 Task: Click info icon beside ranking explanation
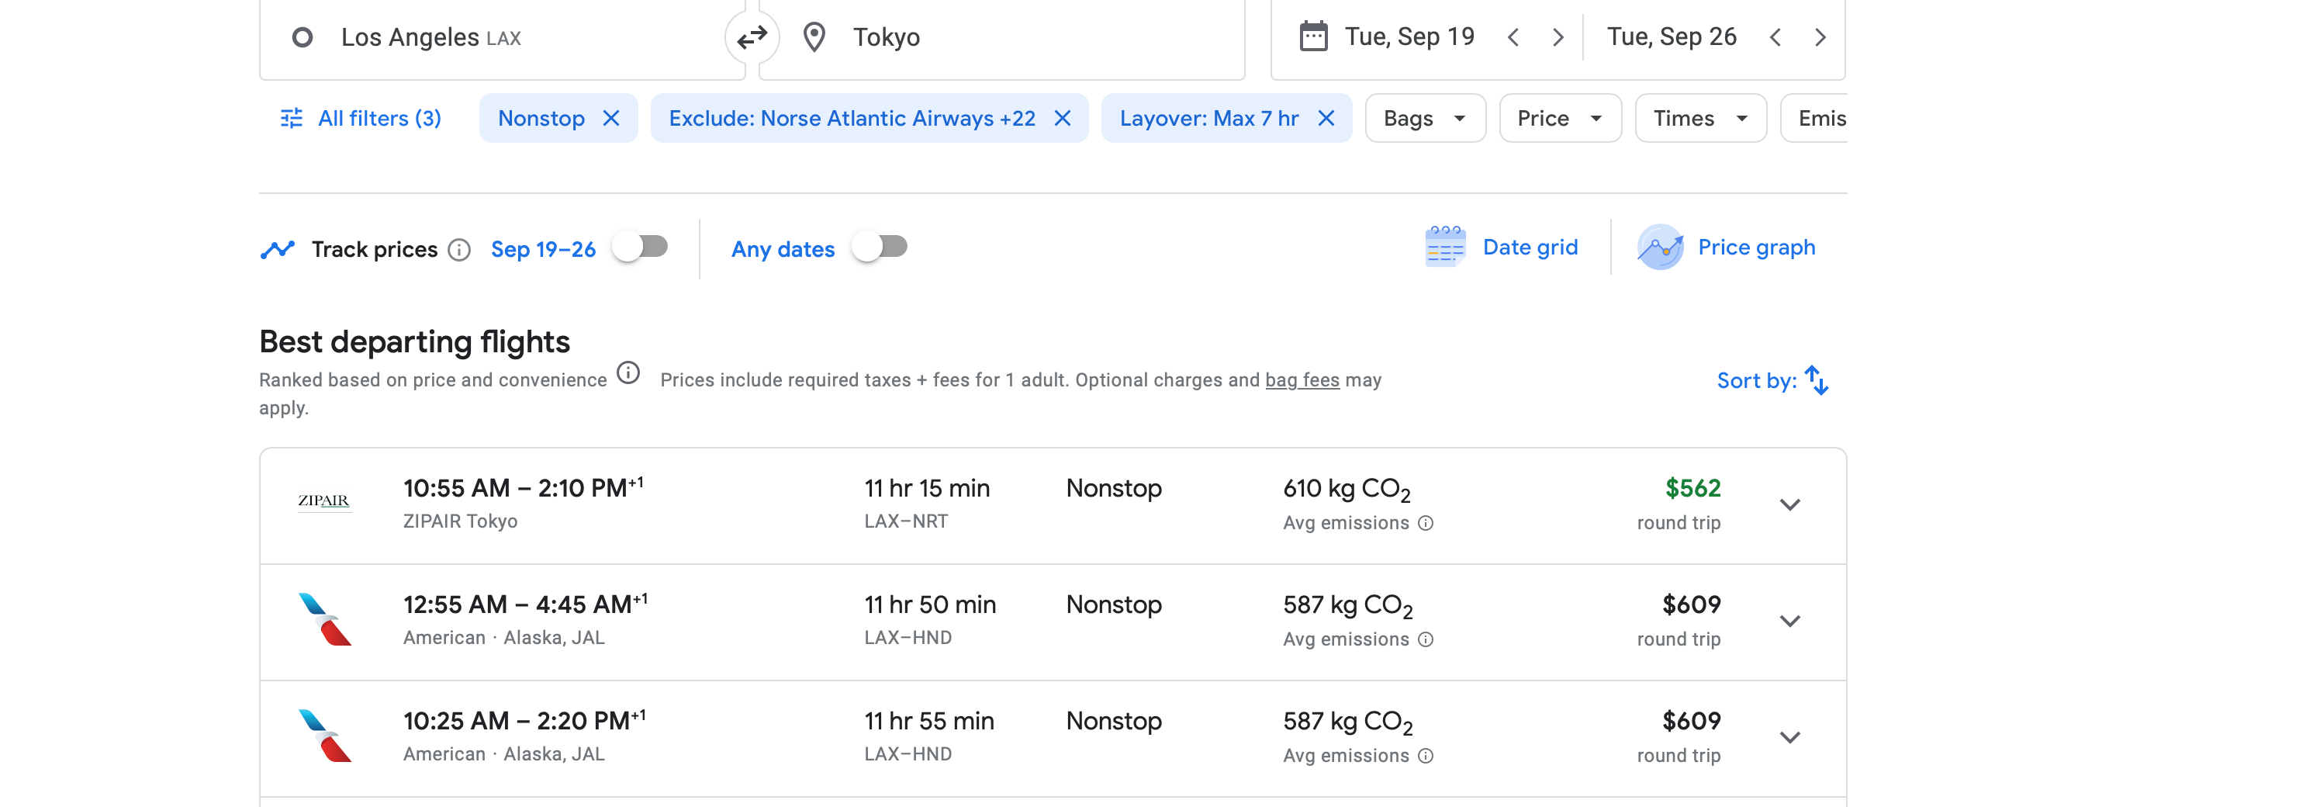tap(628, 373)
